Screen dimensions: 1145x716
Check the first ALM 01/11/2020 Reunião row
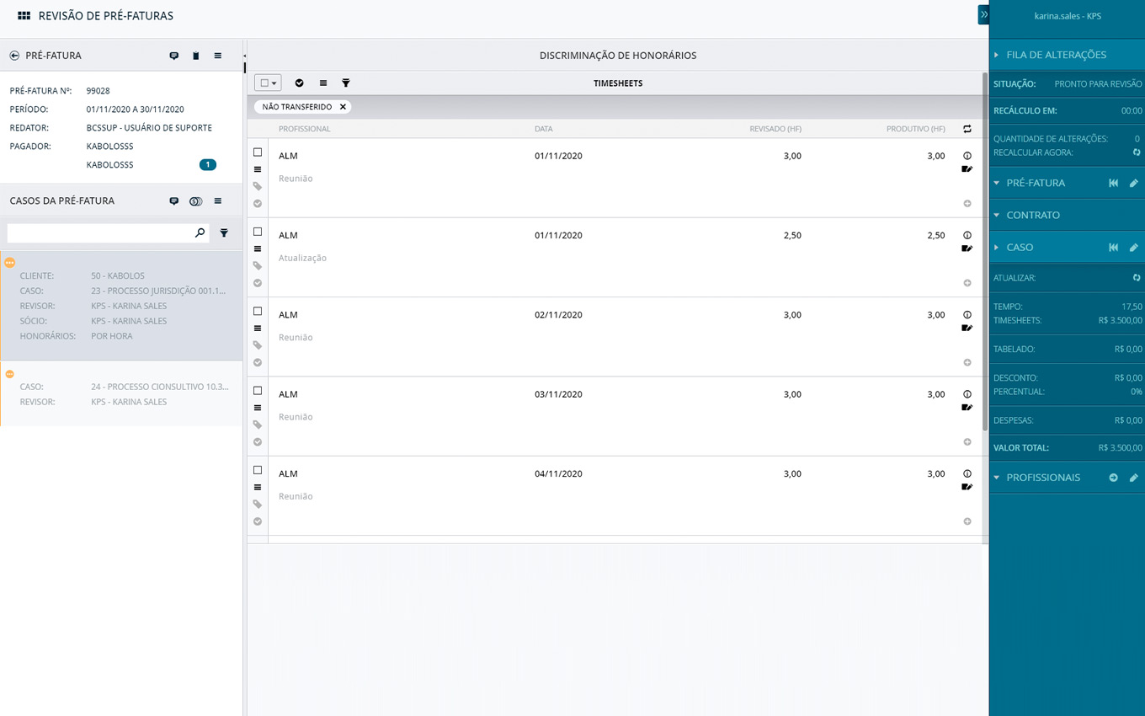click(258, 152)
